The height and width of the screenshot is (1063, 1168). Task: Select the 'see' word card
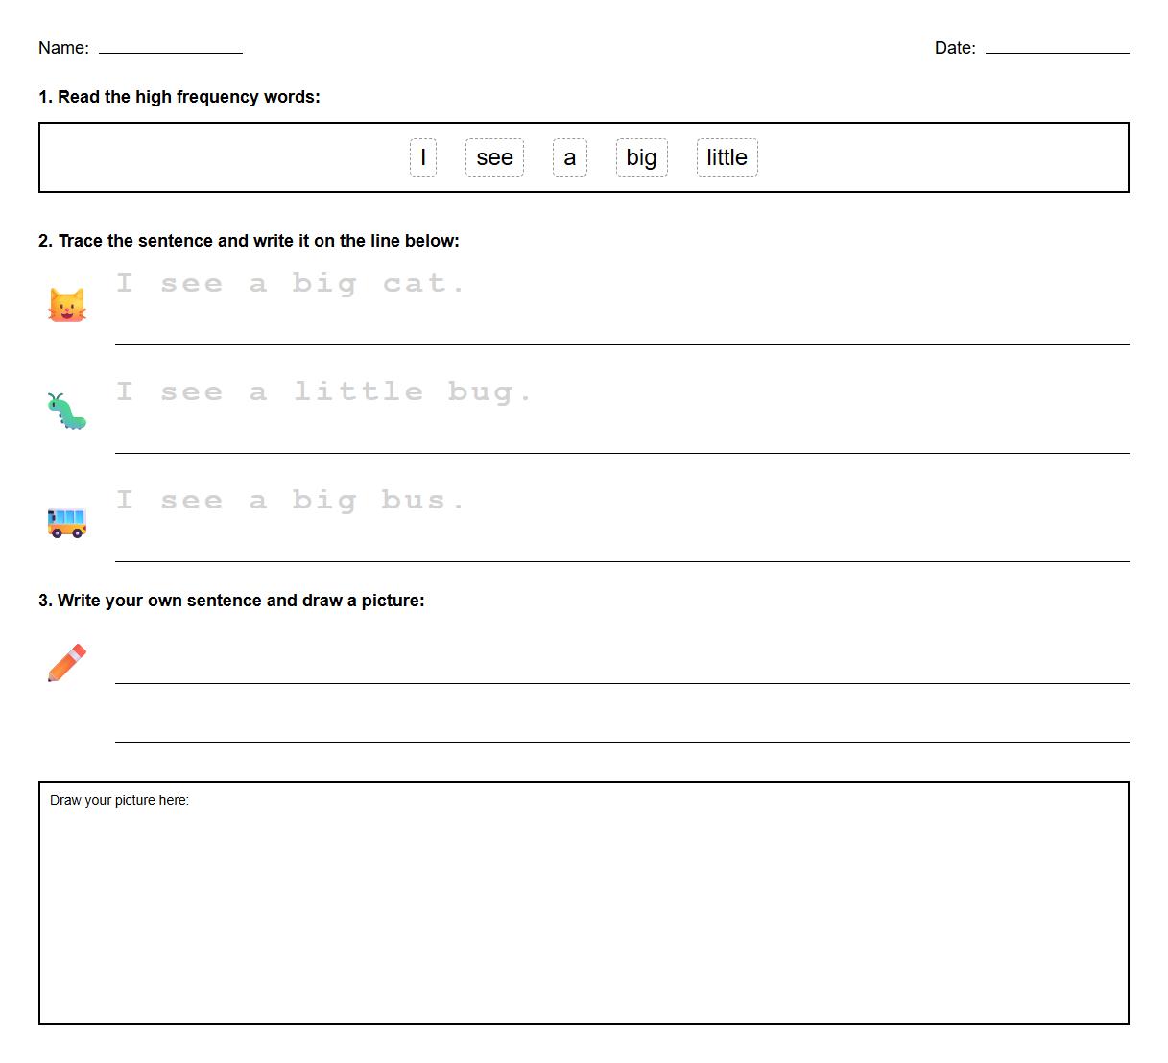(x=494, y=156)
